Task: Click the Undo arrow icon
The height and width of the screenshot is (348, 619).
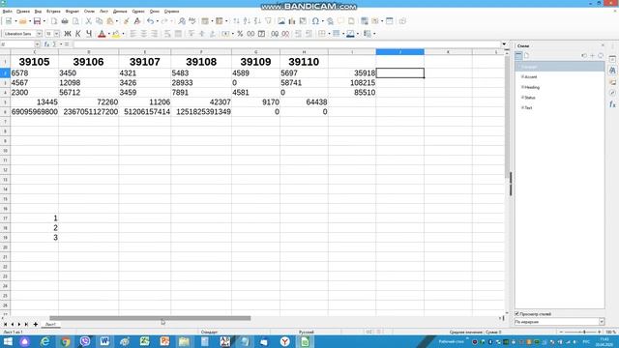Action: pos(151,21)
